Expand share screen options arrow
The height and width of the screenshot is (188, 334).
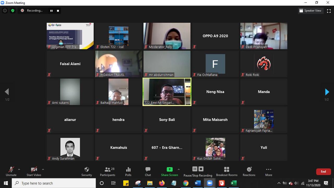[x=179, y=169]
